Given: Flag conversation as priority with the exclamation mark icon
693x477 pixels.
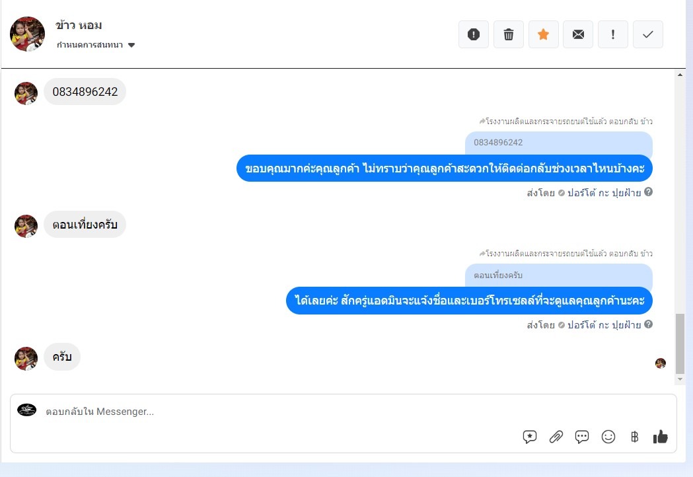Looking at the screenshot, I should pos(613,34).
